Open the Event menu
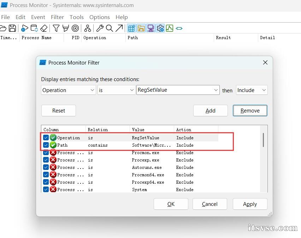The height and width of the screenshot is (238, 301). 38,17
